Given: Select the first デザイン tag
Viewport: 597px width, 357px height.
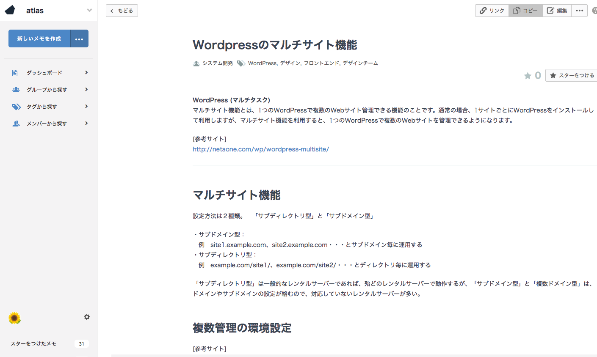Looking at the screenshot, I should tap(290, 63).
